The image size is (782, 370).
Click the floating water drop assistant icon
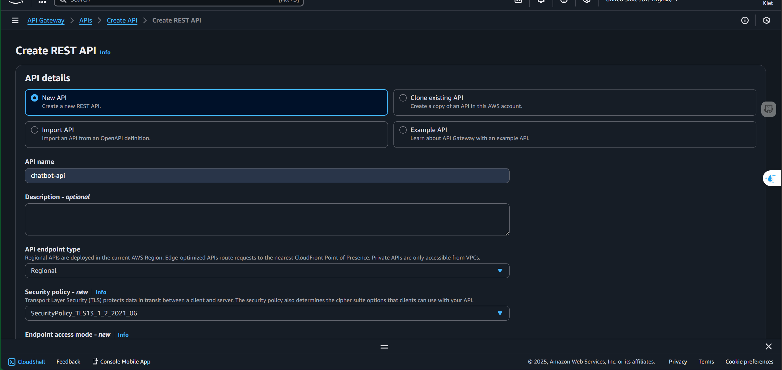[771, 178]
